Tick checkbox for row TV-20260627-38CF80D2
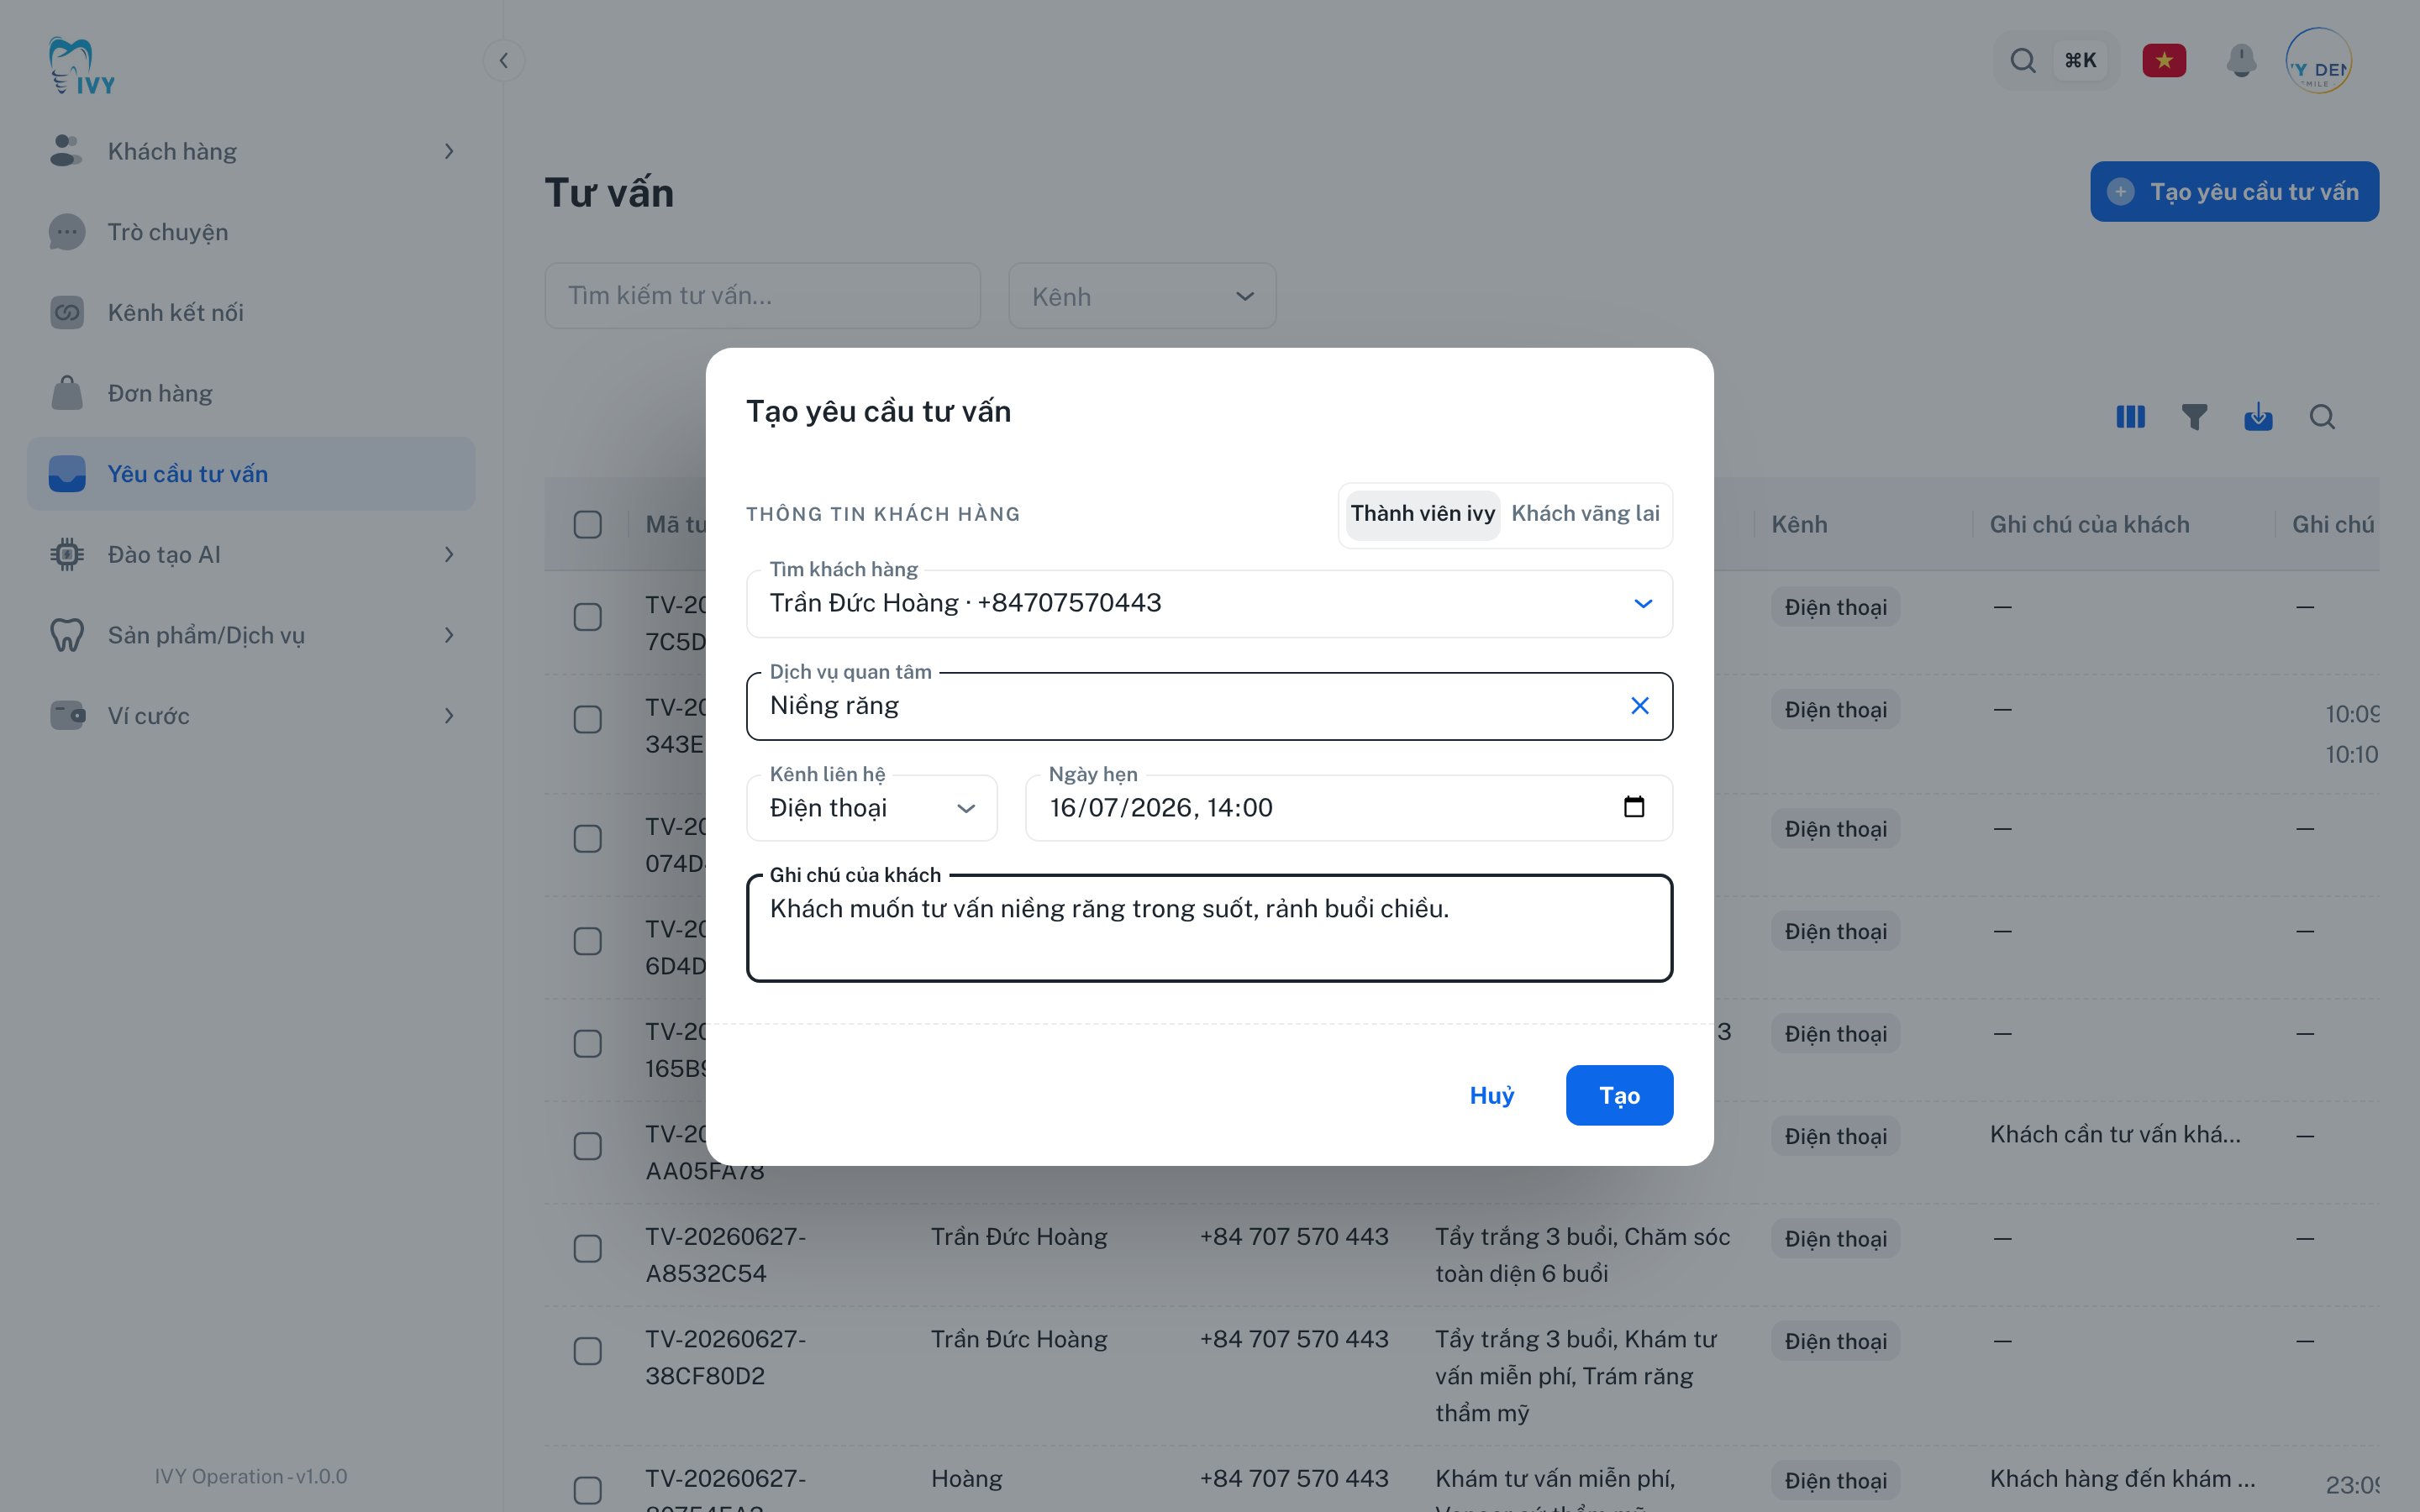The width and height of the screenshot is (2420, 1512). 588,1351
